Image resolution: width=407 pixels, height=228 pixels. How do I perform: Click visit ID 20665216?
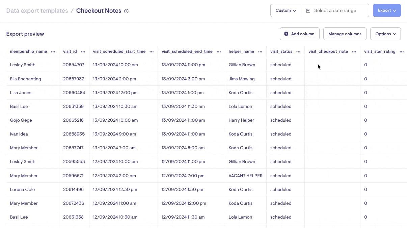point(73,120)
